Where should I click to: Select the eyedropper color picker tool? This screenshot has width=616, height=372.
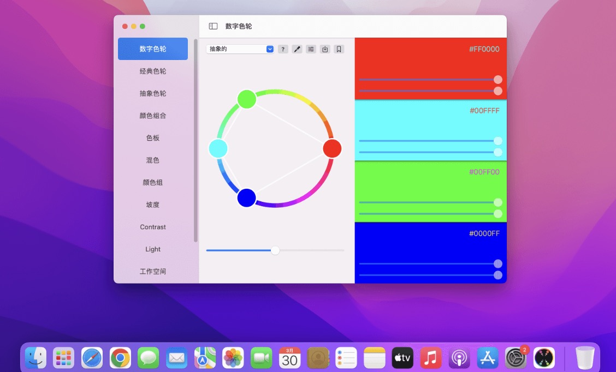pyautogui.click(x=297, y=49)
